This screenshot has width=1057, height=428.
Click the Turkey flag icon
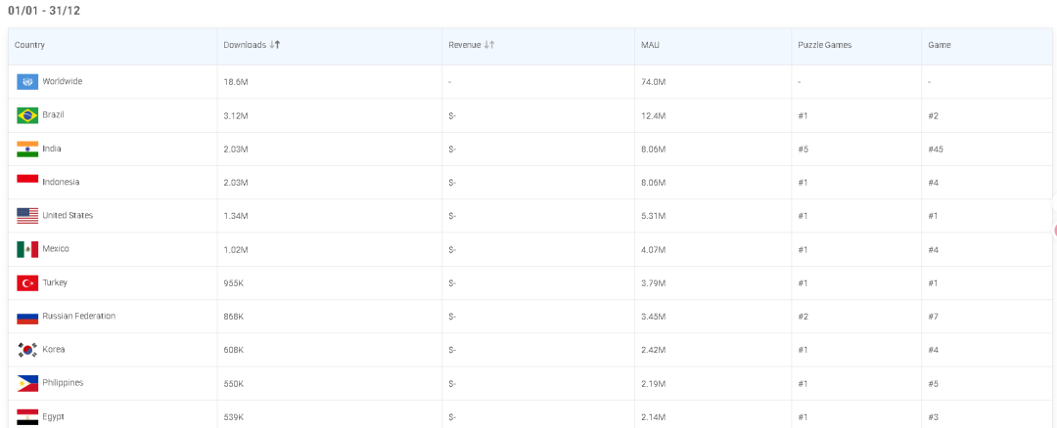tap(27, 283)
